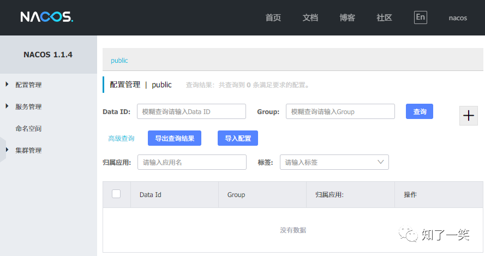Image resolution: width=485 pixels, height=256 pixels.
Task: Click the 导入配置 button
Action: (x=237, y=138)
